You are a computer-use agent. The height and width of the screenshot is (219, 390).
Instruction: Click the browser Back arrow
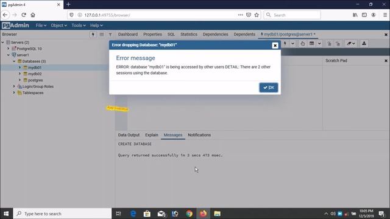coord(5,15)
